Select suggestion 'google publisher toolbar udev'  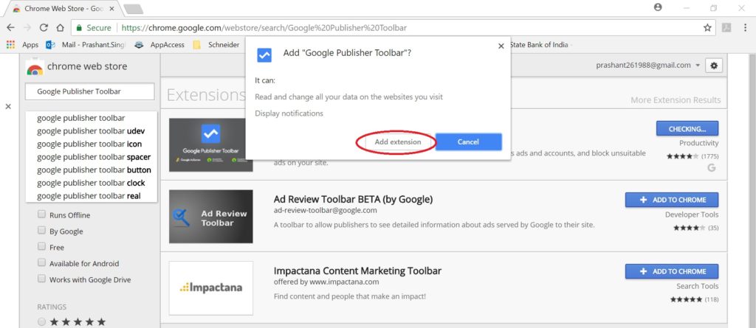[91, 131]
